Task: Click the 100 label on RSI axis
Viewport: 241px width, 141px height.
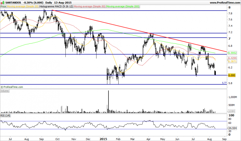Action: [x=231, y=115]
